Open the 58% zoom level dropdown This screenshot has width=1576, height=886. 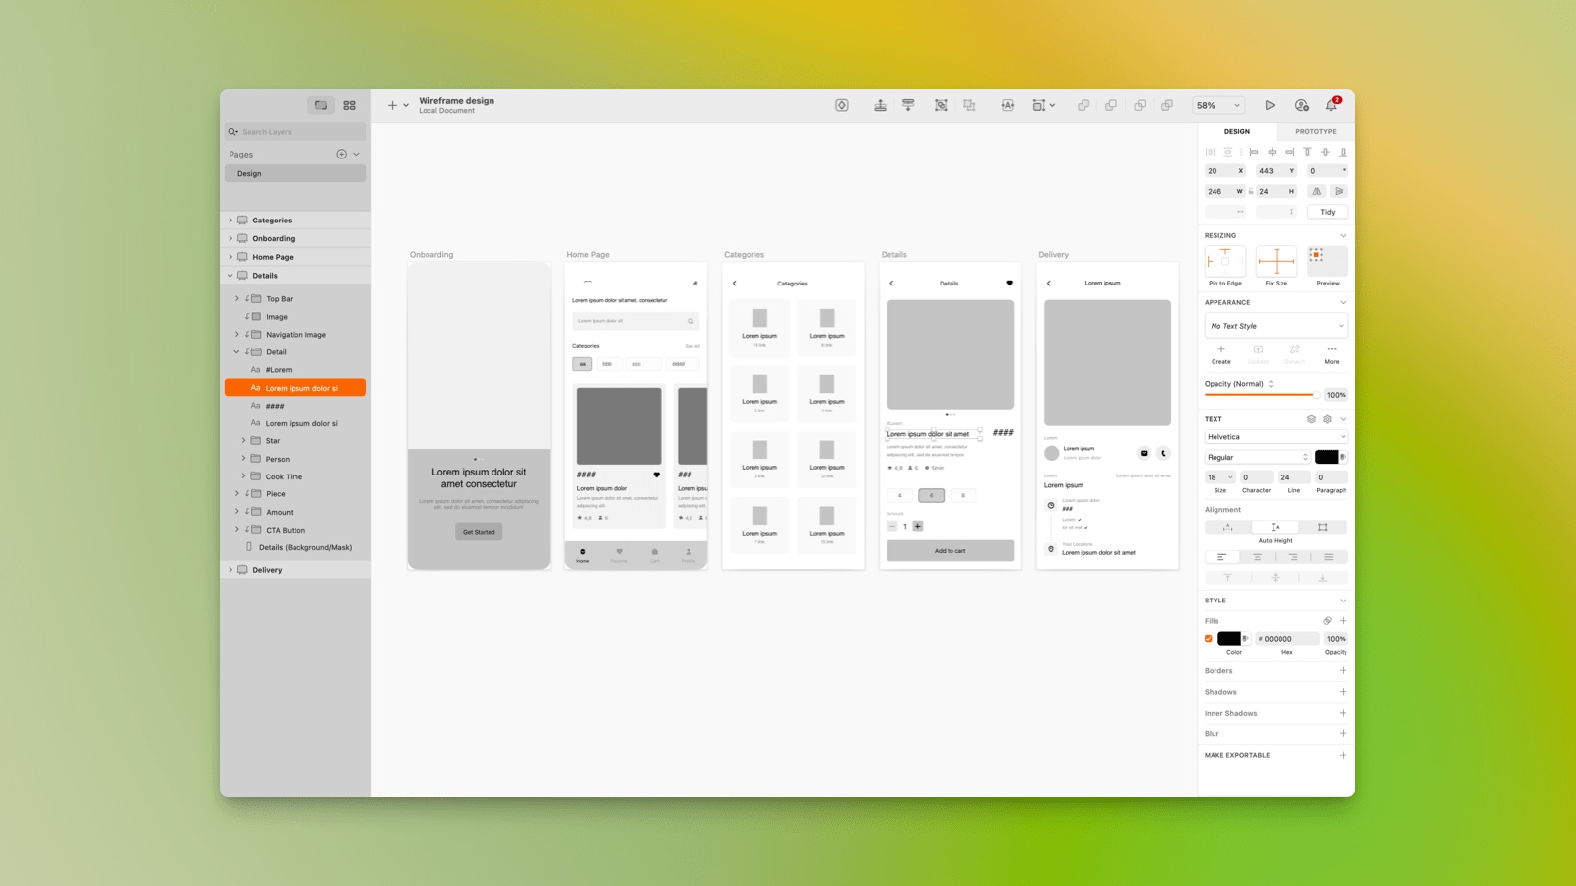[1215, 105]
